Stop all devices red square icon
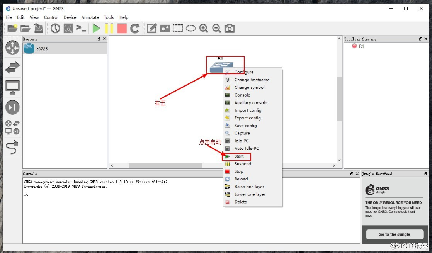The height and width of the screenshot is (253, 432). [122, 28]
